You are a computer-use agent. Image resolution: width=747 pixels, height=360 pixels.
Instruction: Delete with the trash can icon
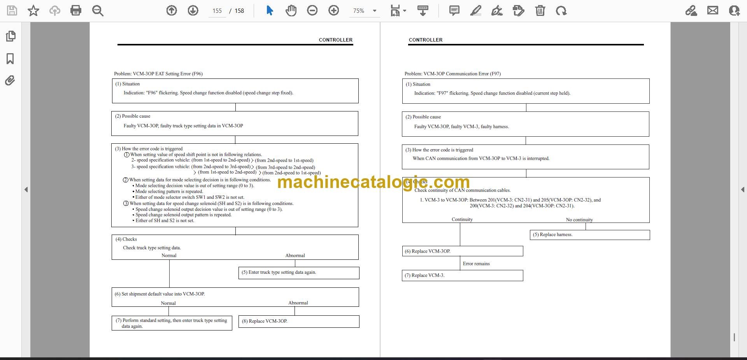(540, 10)
